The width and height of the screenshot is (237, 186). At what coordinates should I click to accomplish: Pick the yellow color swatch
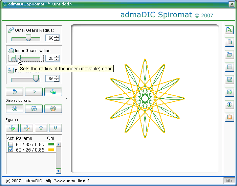(51, 150)
